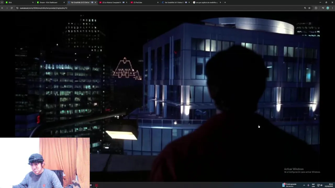Close the Ver Smallville 3x1 tab
This screenshot has width=335, height=188.
[189, 2]
